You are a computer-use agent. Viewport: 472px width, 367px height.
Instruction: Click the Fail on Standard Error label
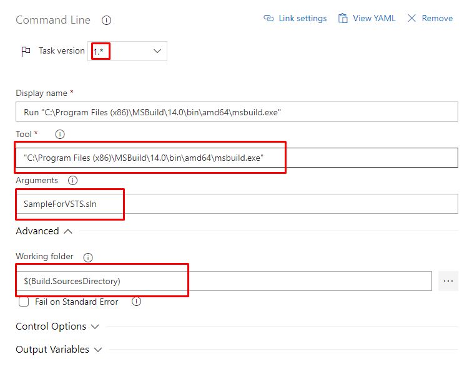click(x=76, y=302)
